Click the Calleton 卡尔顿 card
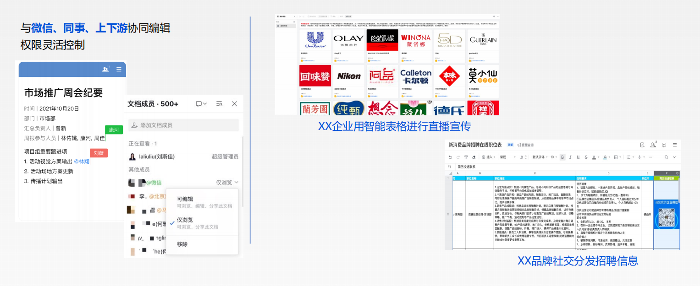Viewport: 700px width, 286px height. 416,81
